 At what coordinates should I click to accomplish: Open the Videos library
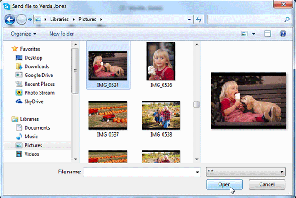click(x=32, y=154)
